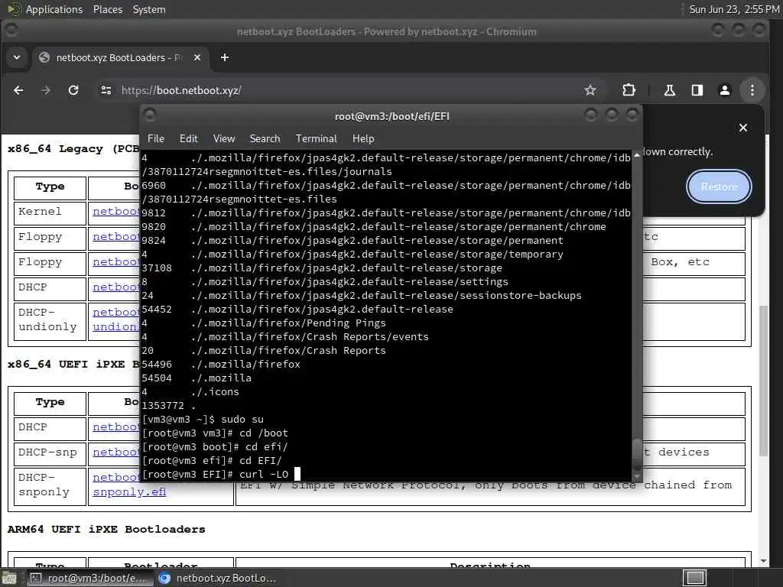The height and width of the screenshot is (587, 783).
Task: Open Kernel row netboot link
Action: coord(116,211)
